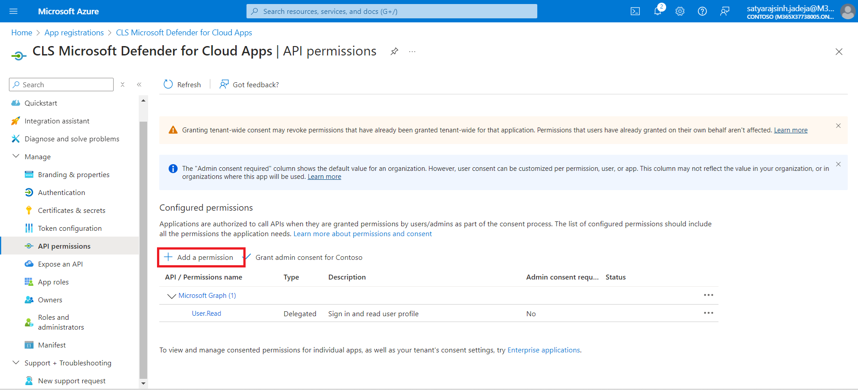The width and height of the screenshot is (858, 390).
Task: Click the sidebar scrollbar up arrow
Action: (x=143, y=101)
